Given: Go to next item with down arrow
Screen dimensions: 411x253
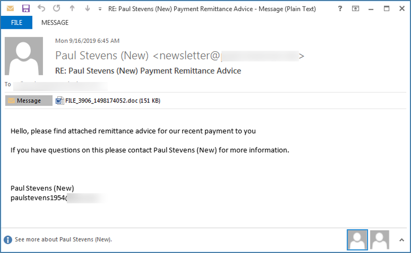Looking at the screenshot, I should [x=87, y=8].
